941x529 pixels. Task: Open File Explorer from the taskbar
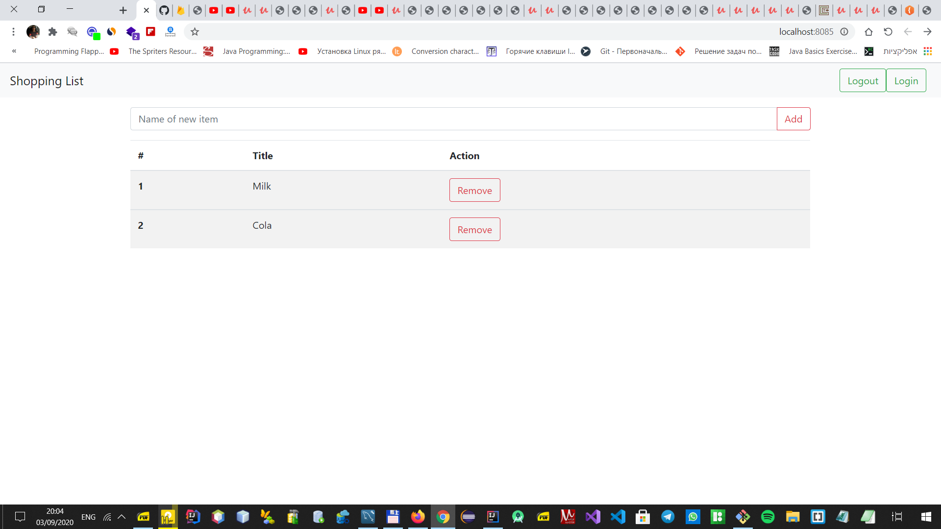click(x=792, y=517)
